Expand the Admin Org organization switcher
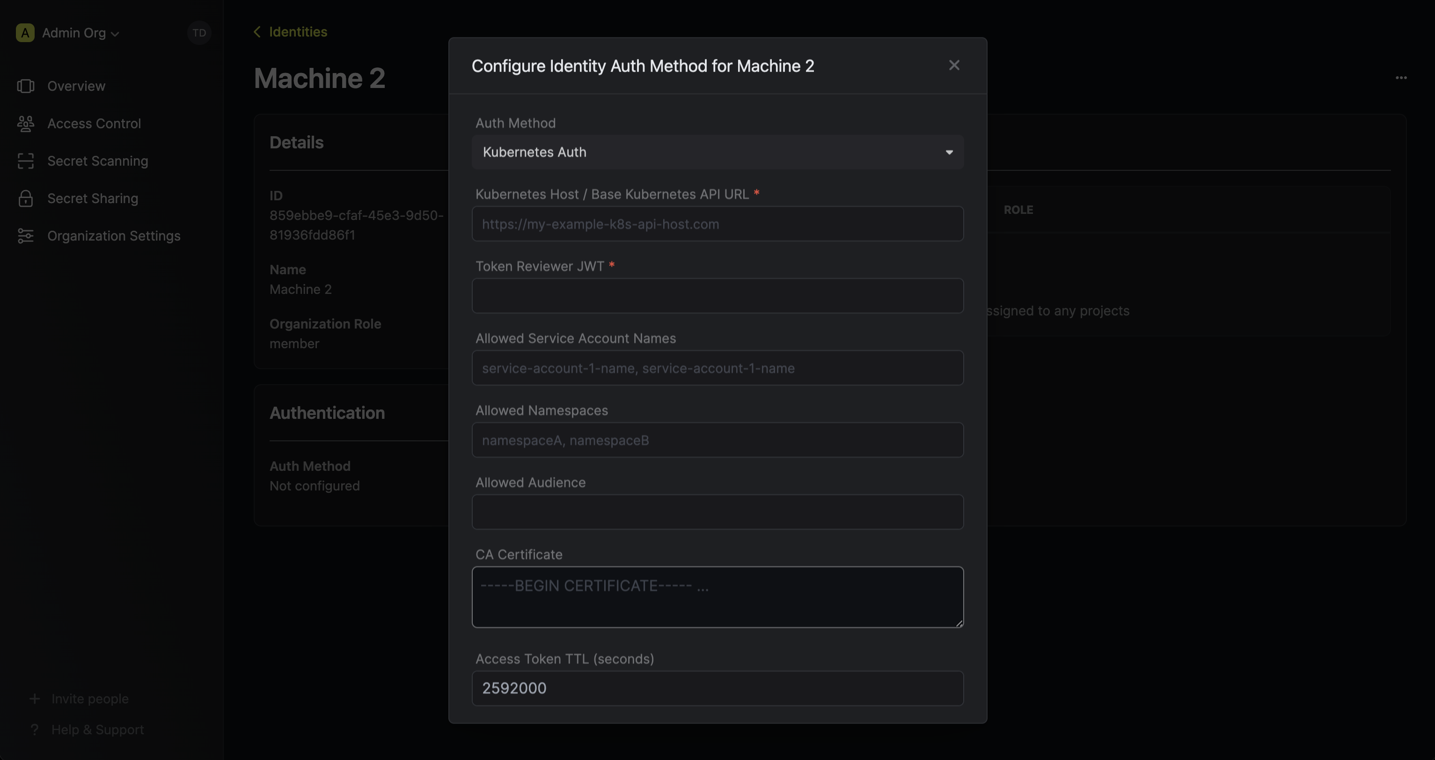Image resolution: width=1435 pixels, height=760 pixels. click(80, 33)
